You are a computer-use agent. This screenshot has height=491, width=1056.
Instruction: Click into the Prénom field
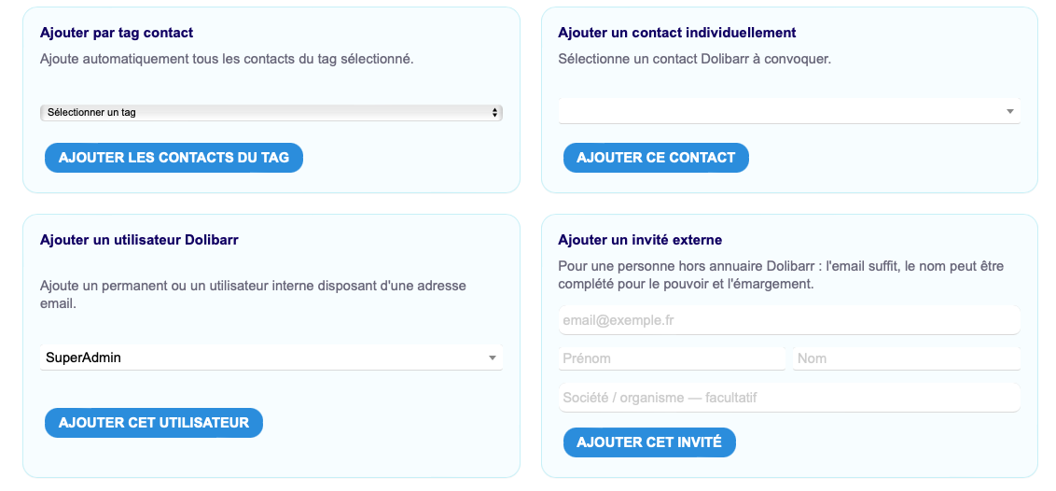coord(672,358)
